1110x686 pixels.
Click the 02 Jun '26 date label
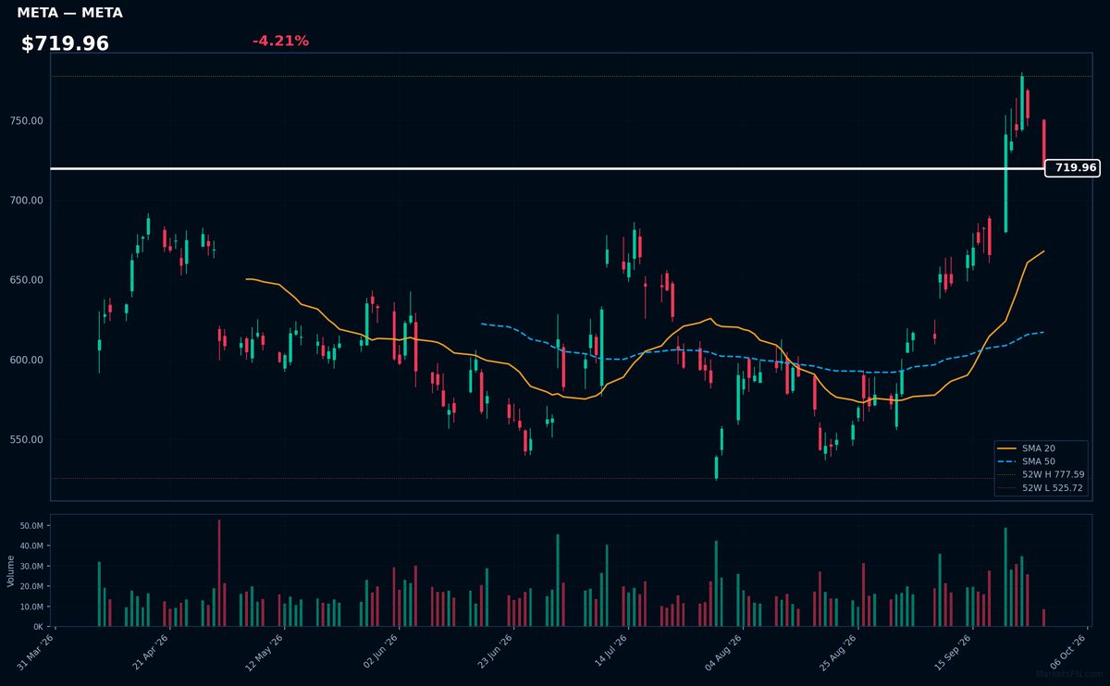tap(379, 653)
